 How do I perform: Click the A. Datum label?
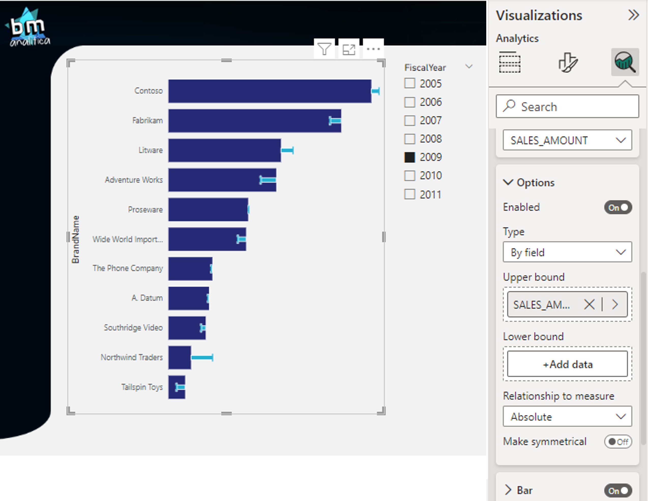[147, 298]
